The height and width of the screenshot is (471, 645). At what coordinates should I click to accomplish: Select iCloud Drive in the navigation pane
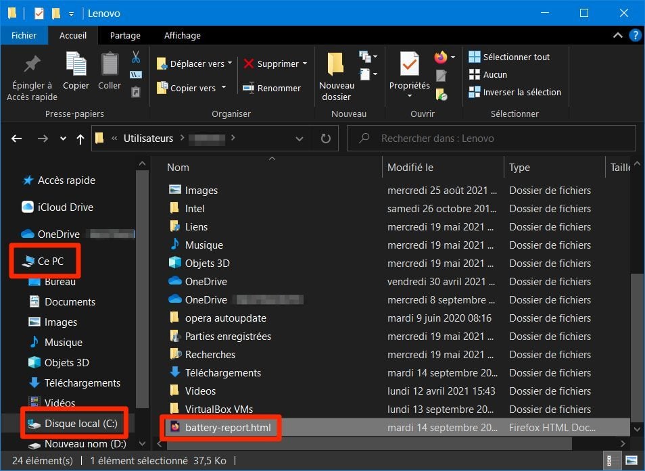coord(57,207)
